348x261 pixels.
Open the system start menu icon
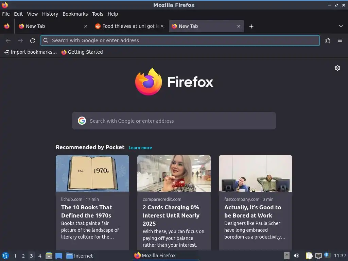(x=5, y=256)
